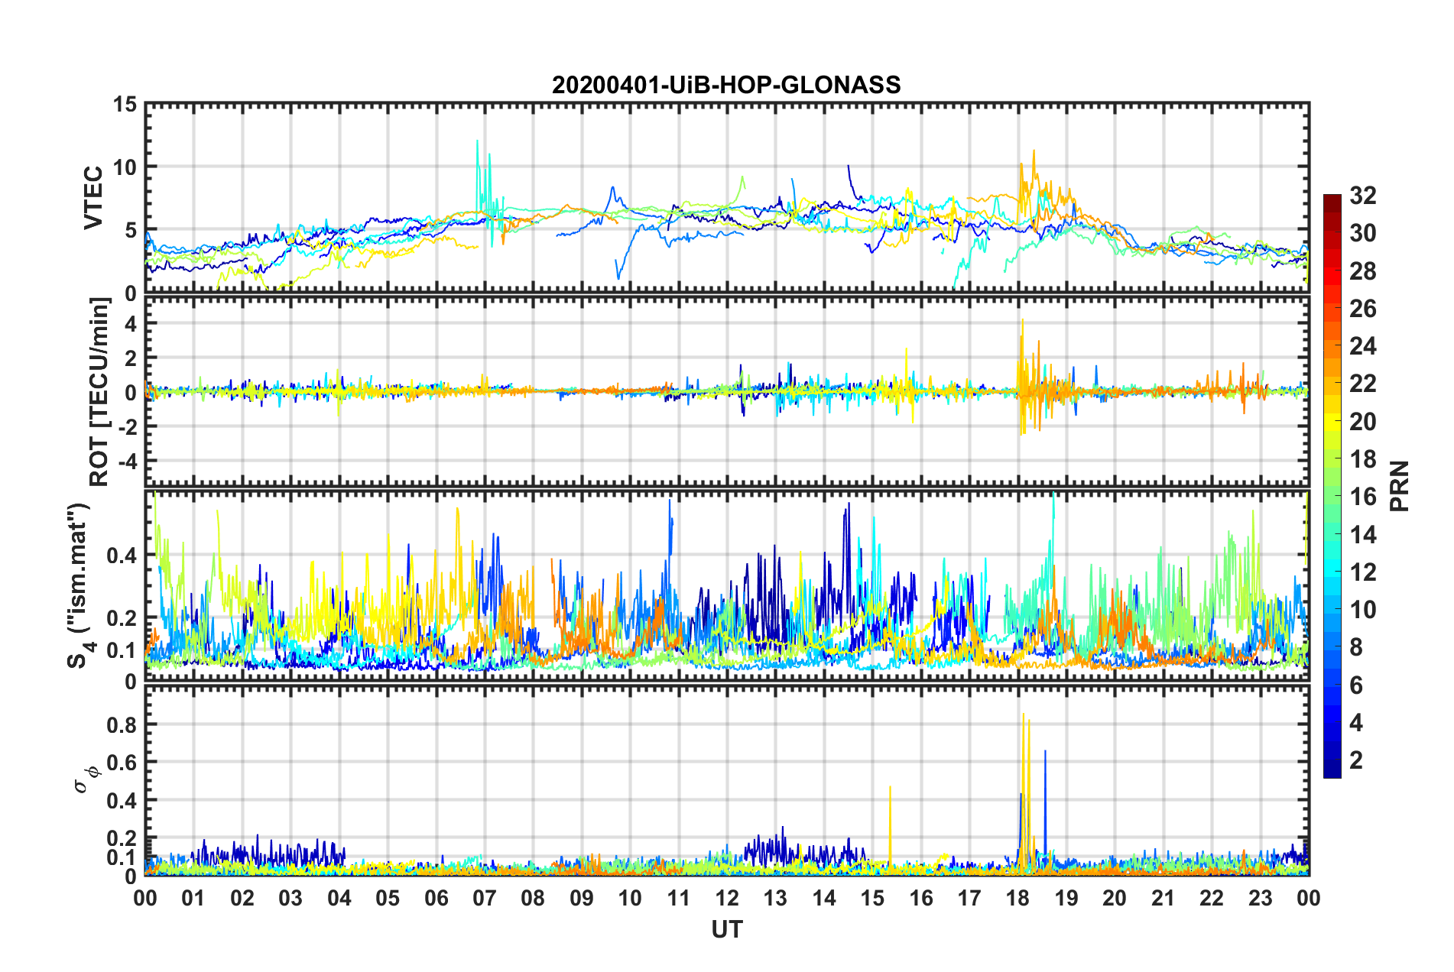Image resolution: width=1454 pixels, height=972 pixels.
Task: Click the colorbar tick label 32
Action: [x=1362, y=196]
